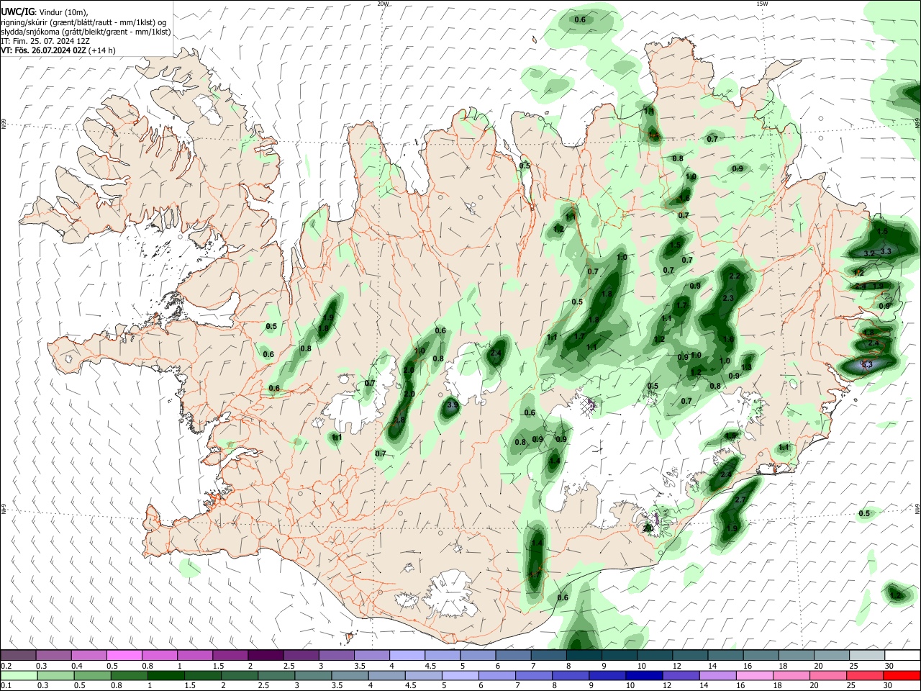Click the 20W longitude label at the top edge
The image size is (921, 691).
[383, 4]
